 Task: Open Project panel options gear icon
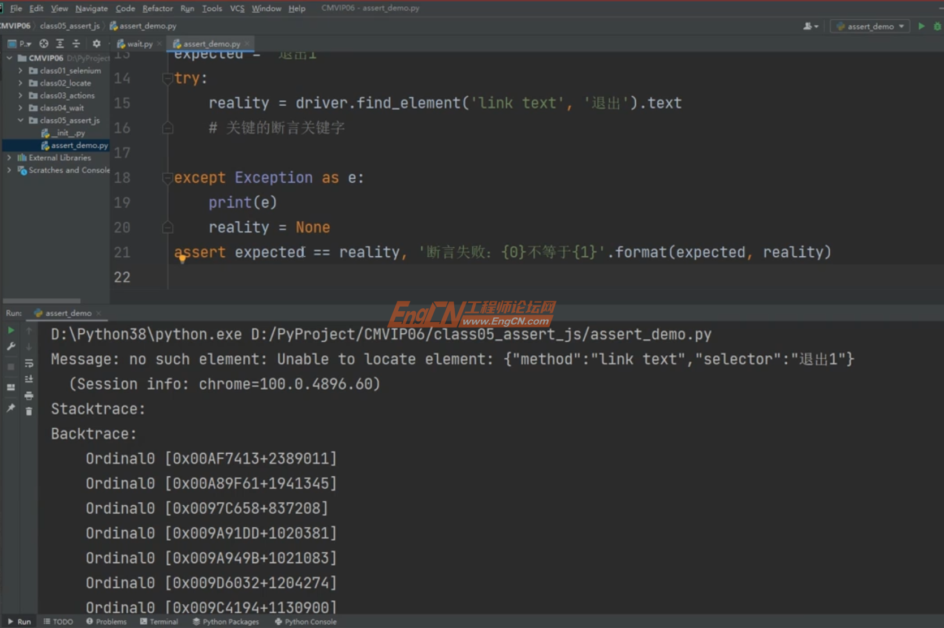pos(96,44)
